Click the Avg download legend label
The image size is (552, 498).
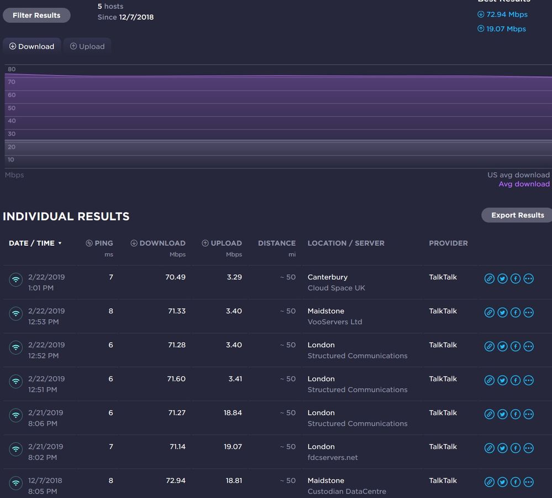pos(524,184)
